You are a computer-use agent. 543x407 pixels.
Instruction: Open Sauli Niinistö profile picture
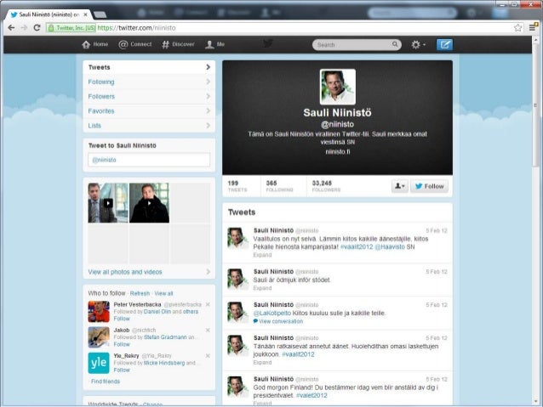(x=338, y=87)
